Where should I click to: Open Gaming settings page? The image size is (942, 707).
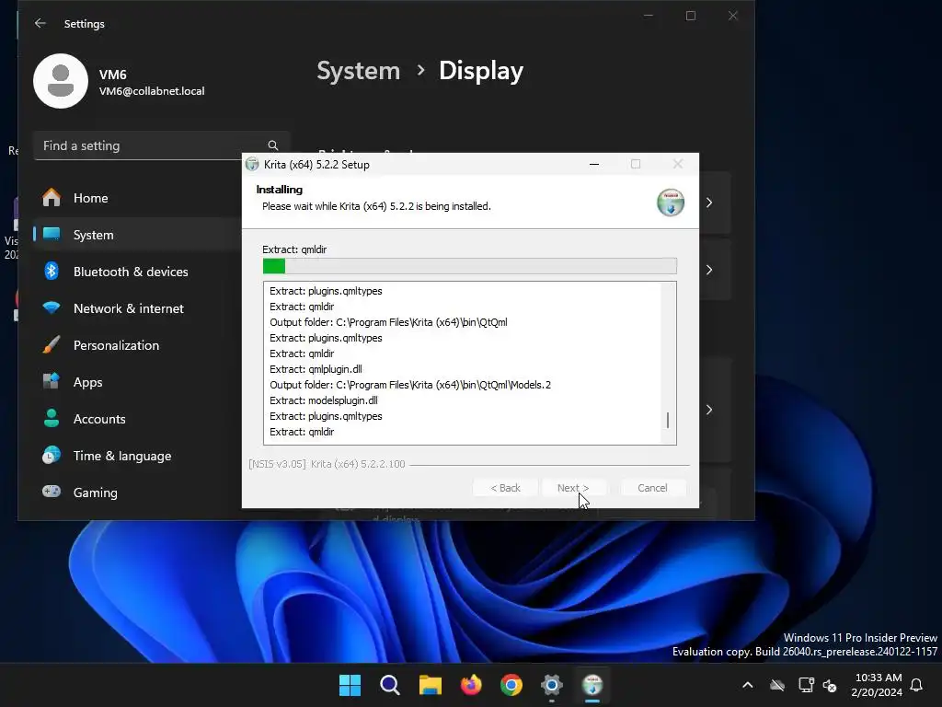[138, 492]
